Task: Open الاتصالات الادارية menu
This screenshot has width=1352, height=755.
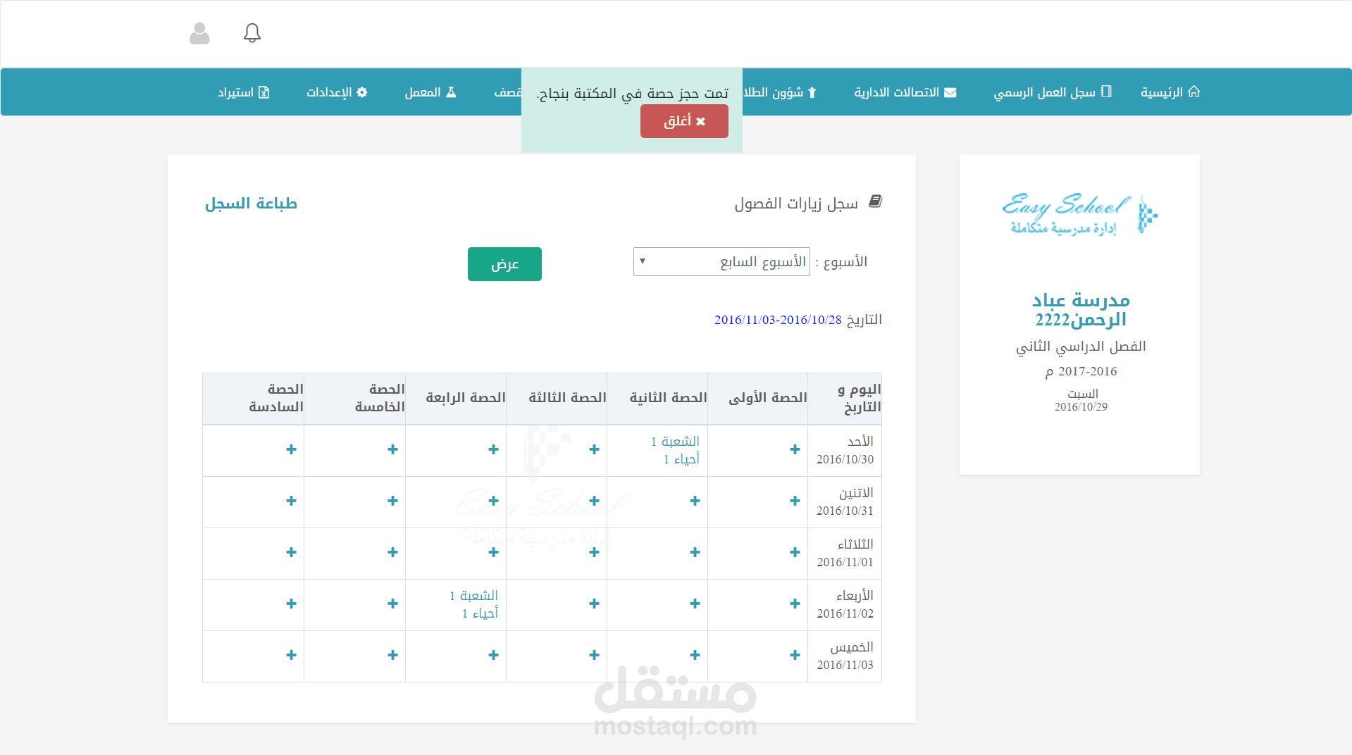Action: 905,92
